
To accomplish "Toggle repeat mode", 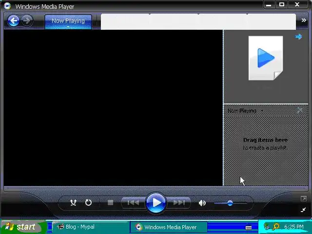I will (x=88, y=203).
